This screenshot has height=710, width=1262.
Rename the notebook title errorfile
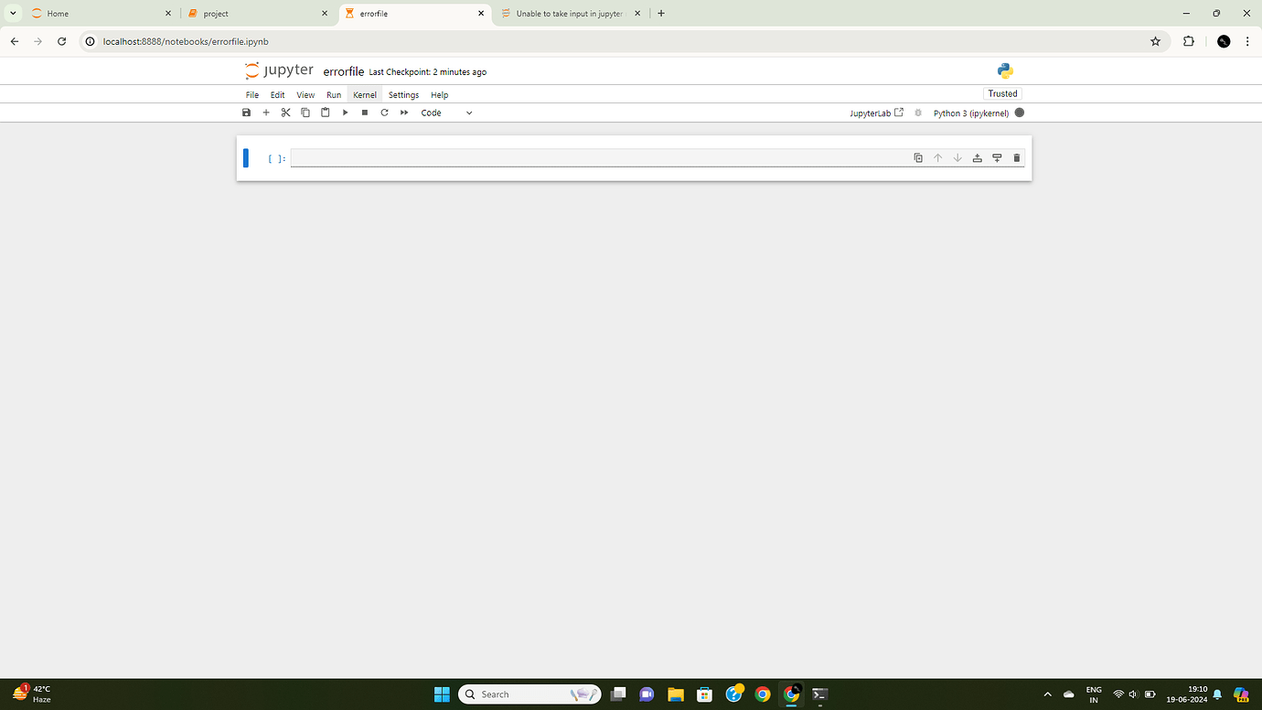(x=344, y=71)
